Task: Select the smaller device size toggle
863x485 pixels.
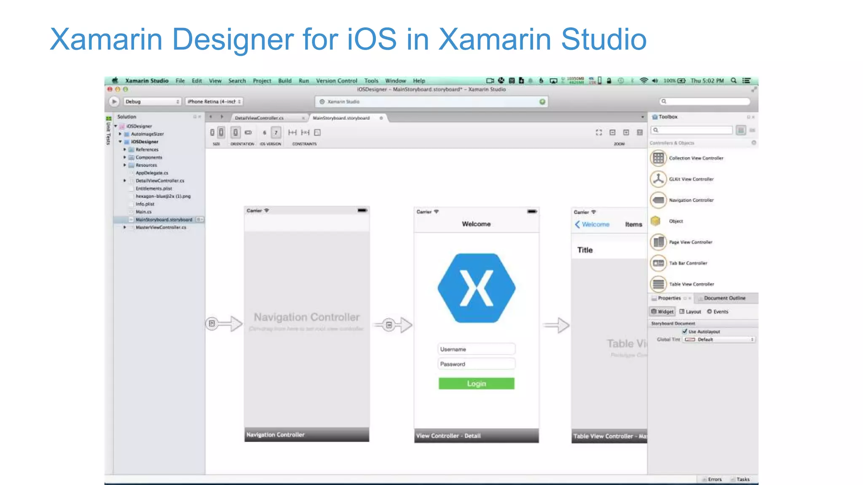Action: (212, 133)
